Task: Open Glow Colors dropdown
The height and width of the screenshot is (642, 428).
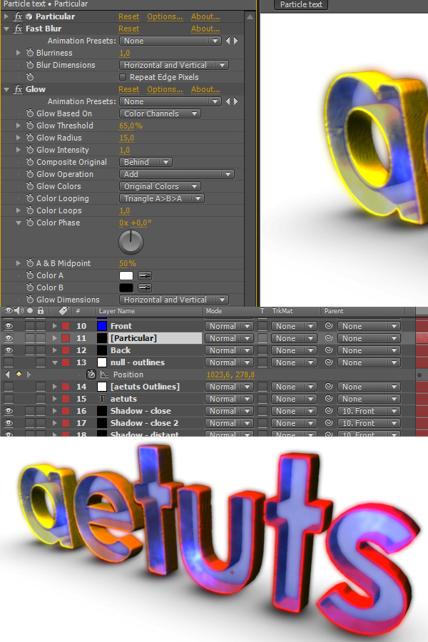Action: coord(160,186)
